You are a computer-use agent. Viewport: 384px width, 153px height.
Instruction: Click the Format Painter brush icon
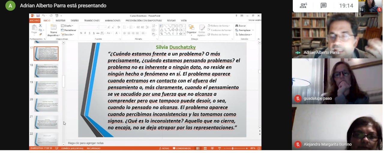tap(40, 34)
